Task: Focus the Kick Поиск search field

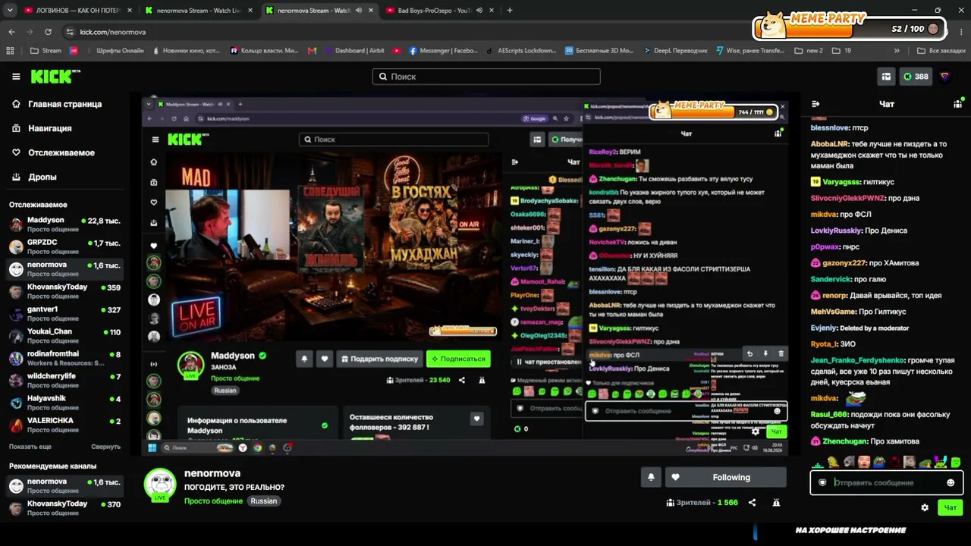Action: (x=486, y=77)
